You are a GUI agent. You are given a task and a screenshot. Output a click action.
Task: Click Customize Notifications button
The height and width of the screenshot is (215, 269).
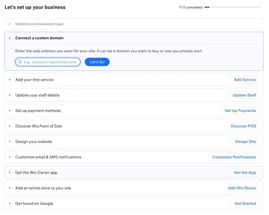pos(234,157)
